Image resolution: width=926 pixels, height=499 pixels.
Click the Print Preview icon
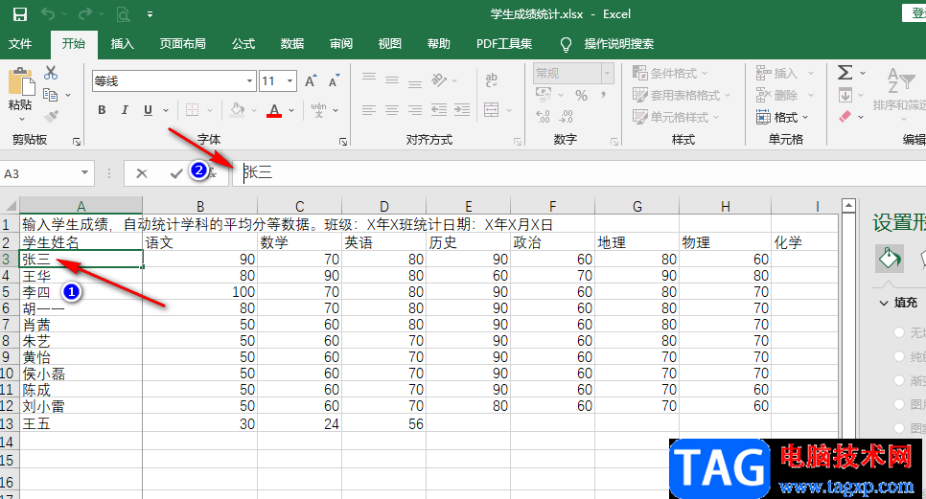(x=123, y=14)
